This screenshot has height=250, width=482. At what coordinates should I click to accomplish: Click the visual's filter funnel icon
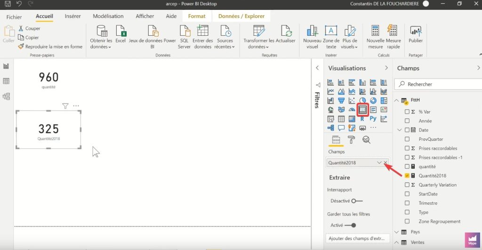point(65,106)
